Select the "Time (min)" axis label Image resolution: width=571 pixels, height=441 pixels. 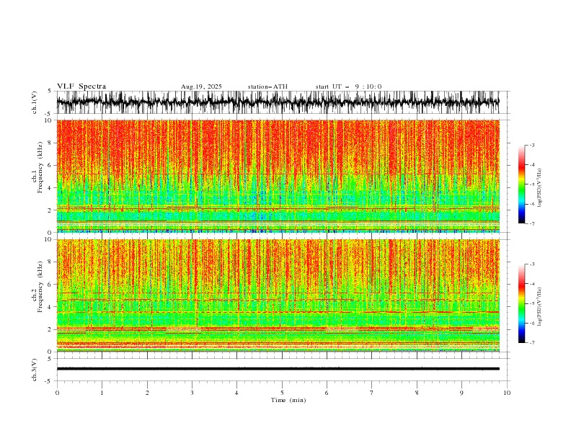tap(288, 400)
